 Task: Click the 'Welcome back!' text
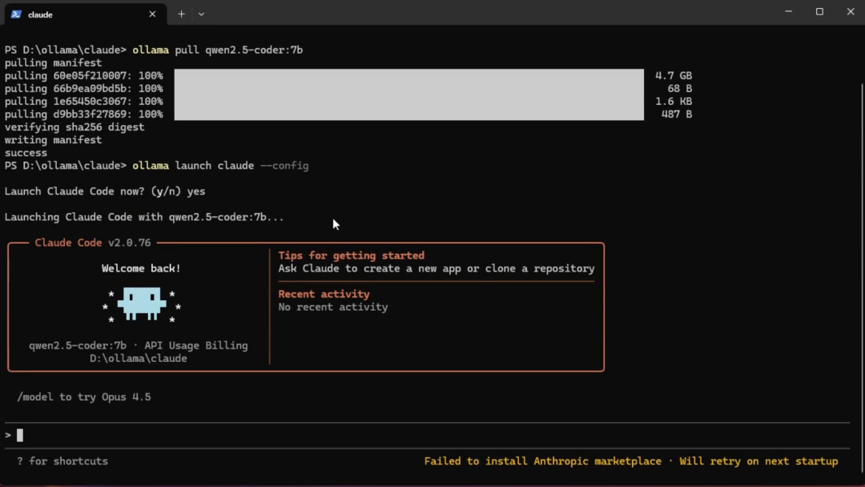(141, 268)
